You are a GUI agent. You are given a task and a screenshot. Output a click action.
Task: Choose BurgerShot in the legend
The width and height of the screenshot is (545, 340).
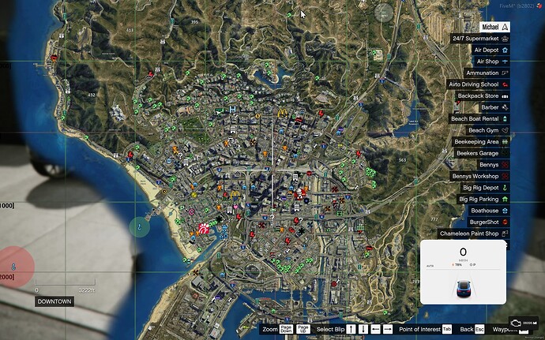(x=488, y=222)
